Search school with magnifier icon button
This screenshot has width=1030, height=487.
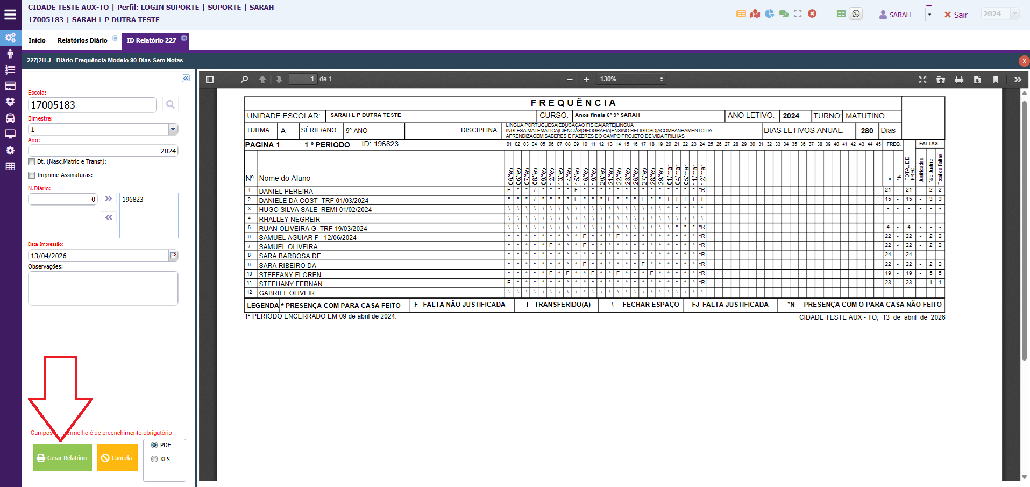171,104
